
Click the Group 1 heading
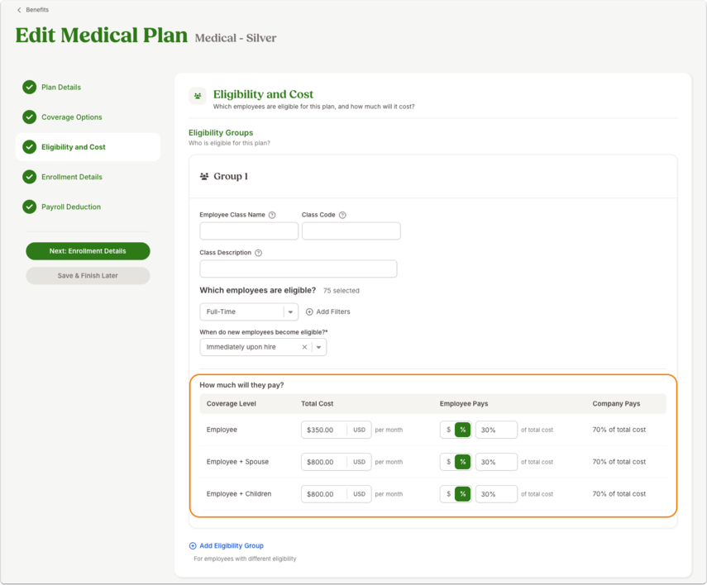coord(231,176)
